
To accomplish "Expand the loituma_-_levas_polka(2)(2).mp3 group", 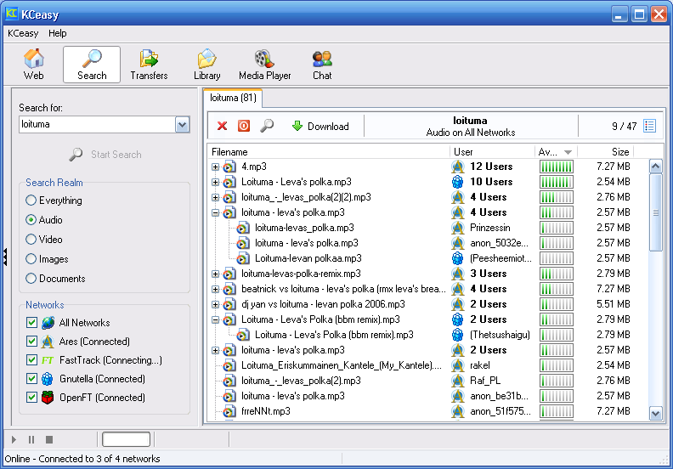I will point(216,197).
